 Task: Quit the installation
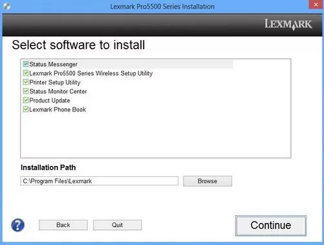[x=117, y=225]
